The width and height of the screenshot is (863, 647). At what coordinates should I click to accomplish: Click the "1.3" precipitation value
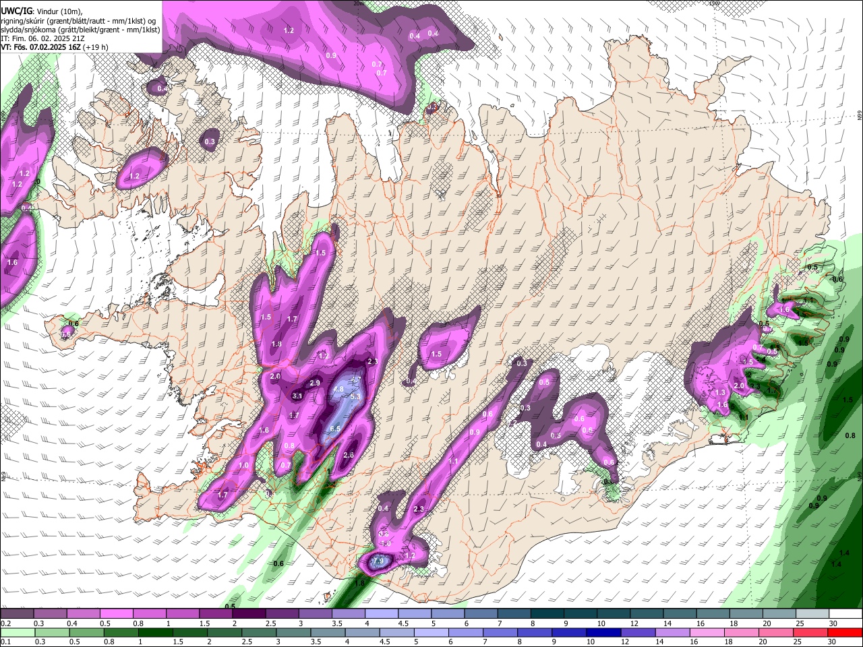pyautogui.click(x=721, y=392)
